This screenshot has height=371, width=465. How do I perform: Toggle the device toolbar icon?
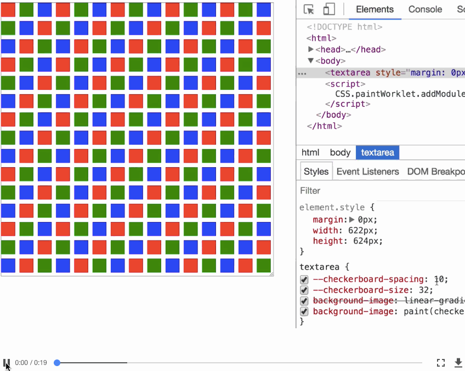tap(329, 9)
